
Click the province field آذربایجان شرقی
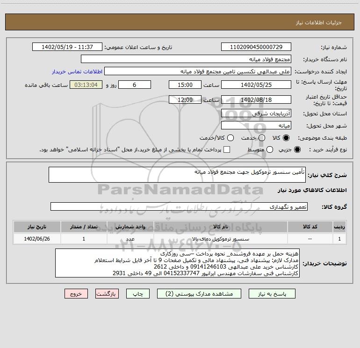pyautogui.click(x=256, y=114)
